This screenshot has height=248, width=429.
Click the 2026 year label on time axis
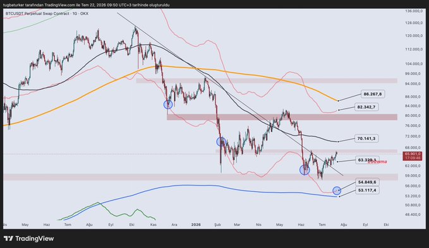(x=196, y=225)
